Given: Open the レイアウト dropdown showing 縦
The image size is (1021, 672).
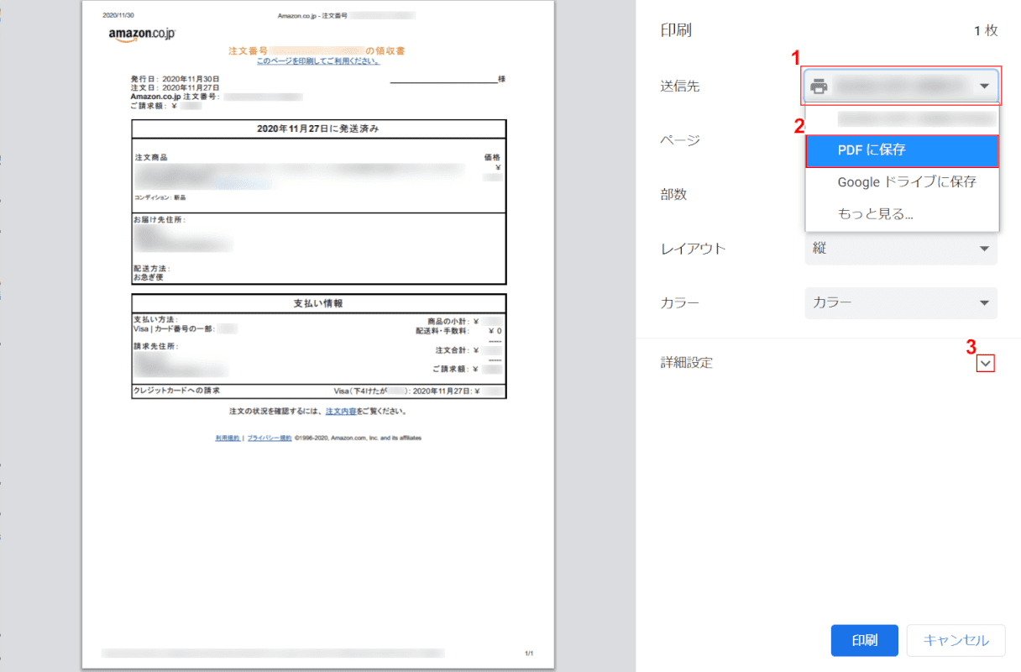Looking at the screenshot, I should (901, 249).
